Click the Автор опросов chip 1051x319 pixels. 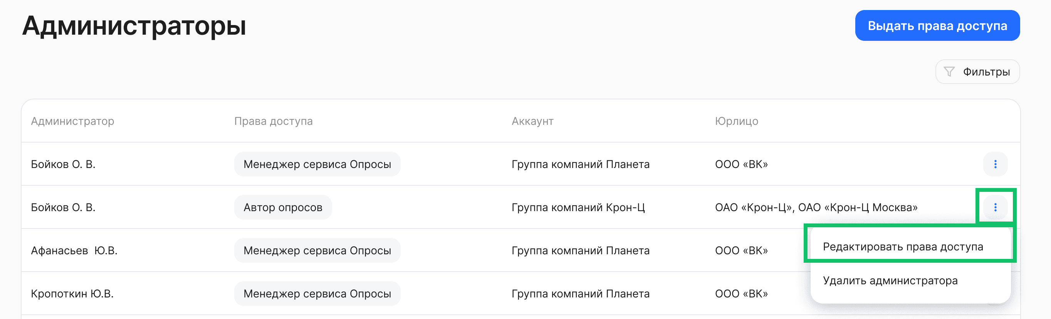(283, 207)
